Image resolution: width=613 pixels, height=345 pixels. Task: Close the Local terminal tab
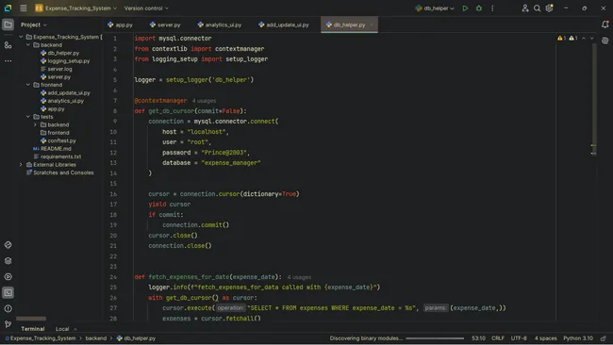coord(75,329)
